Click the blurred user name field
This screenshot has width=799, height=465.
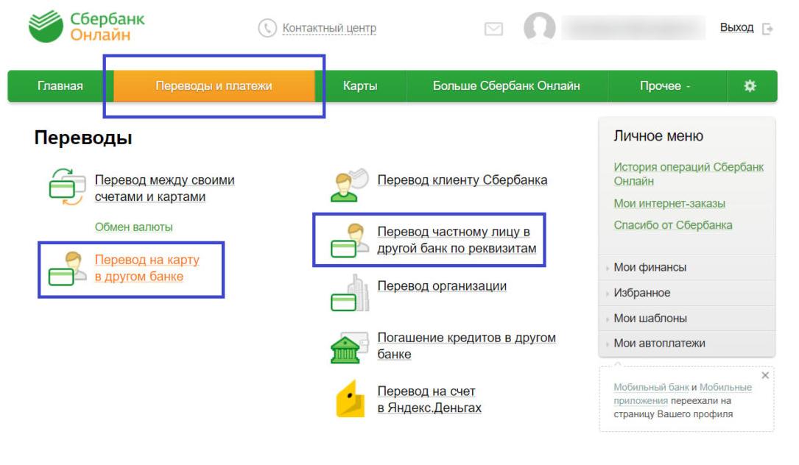(633, 27)
